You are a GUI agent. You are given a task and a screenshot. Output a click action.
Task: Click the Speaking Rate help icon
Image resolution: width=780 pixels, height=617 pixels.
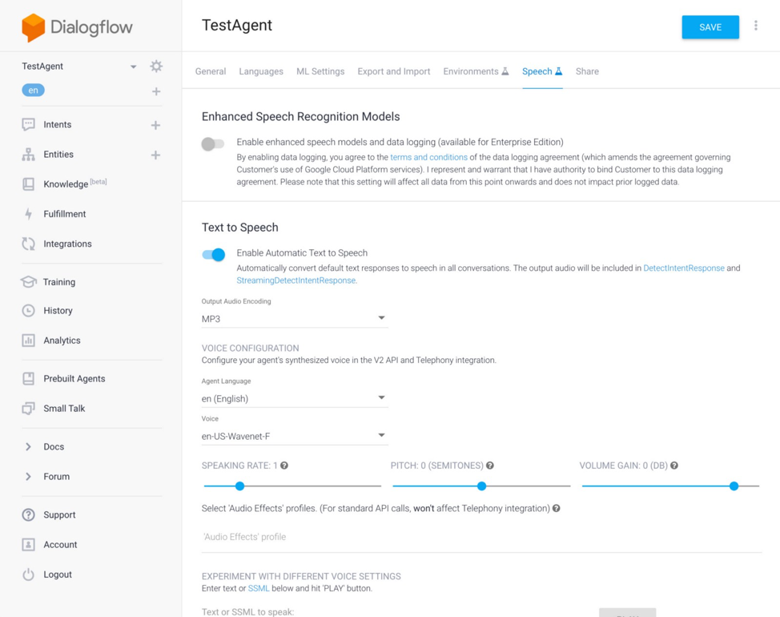[x=284, y=466]
